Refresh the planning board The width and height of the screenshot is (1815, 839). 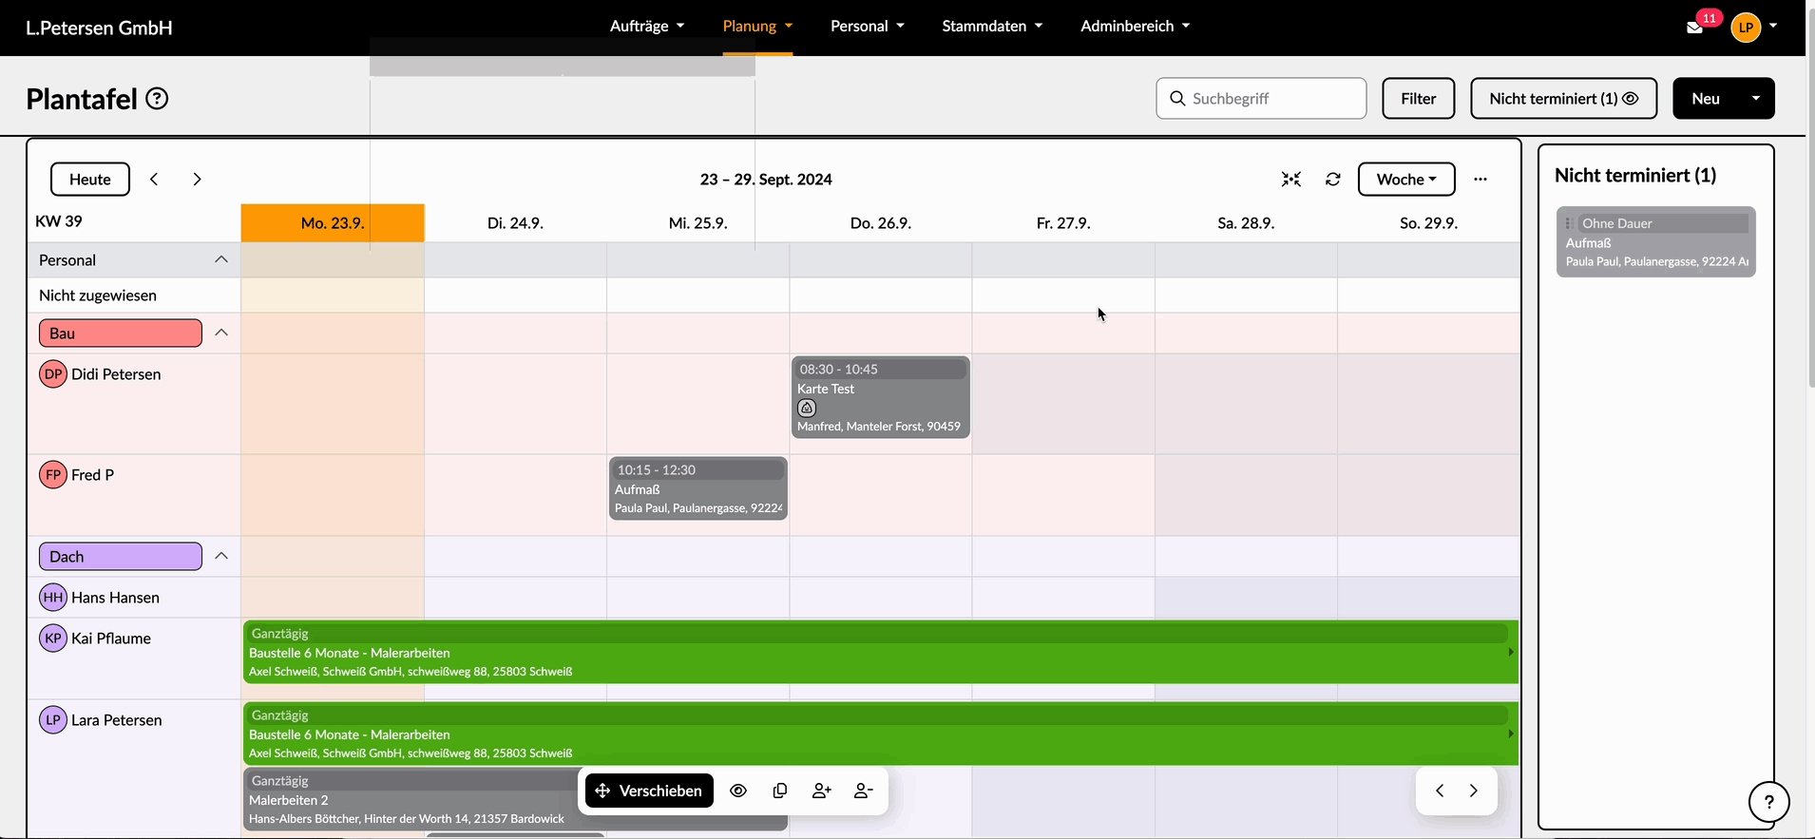tap(1333, 179)
